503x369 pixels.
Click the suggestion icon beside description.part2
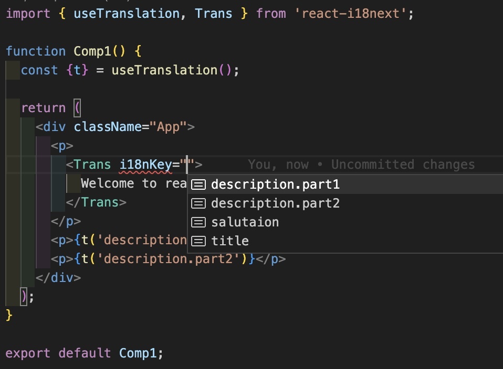pos(198,203)
